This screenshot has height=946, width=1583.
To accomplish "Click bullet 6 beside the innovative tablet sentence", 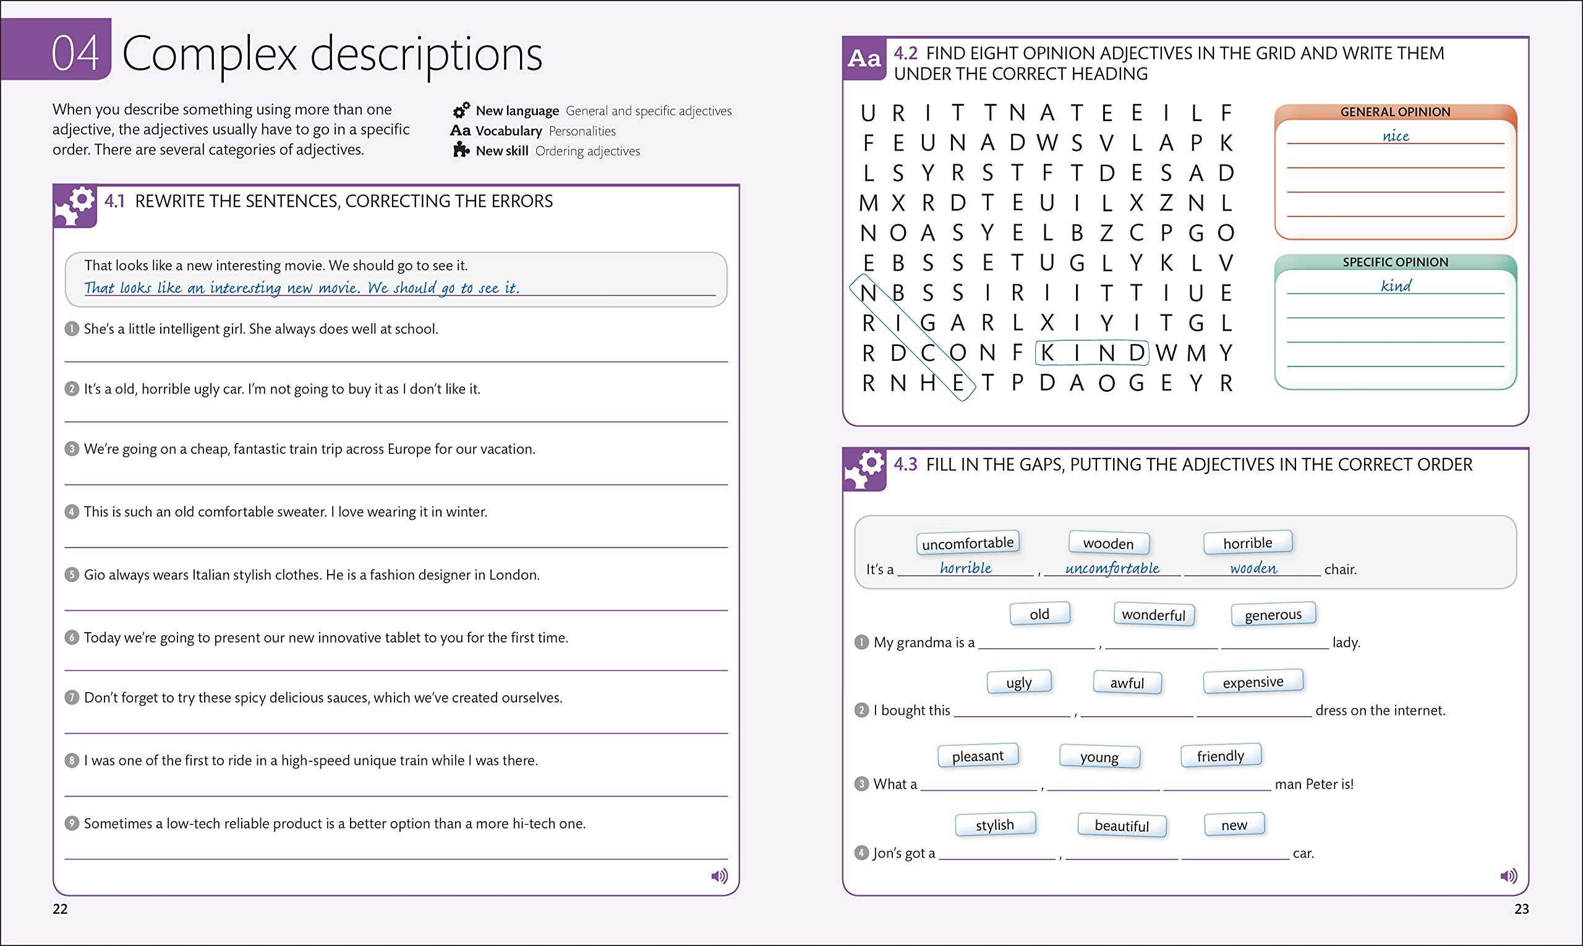I will (72, 638).
